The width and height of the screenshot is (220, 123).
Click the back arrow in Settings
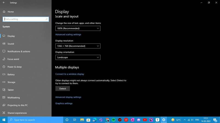pos(4,2)
